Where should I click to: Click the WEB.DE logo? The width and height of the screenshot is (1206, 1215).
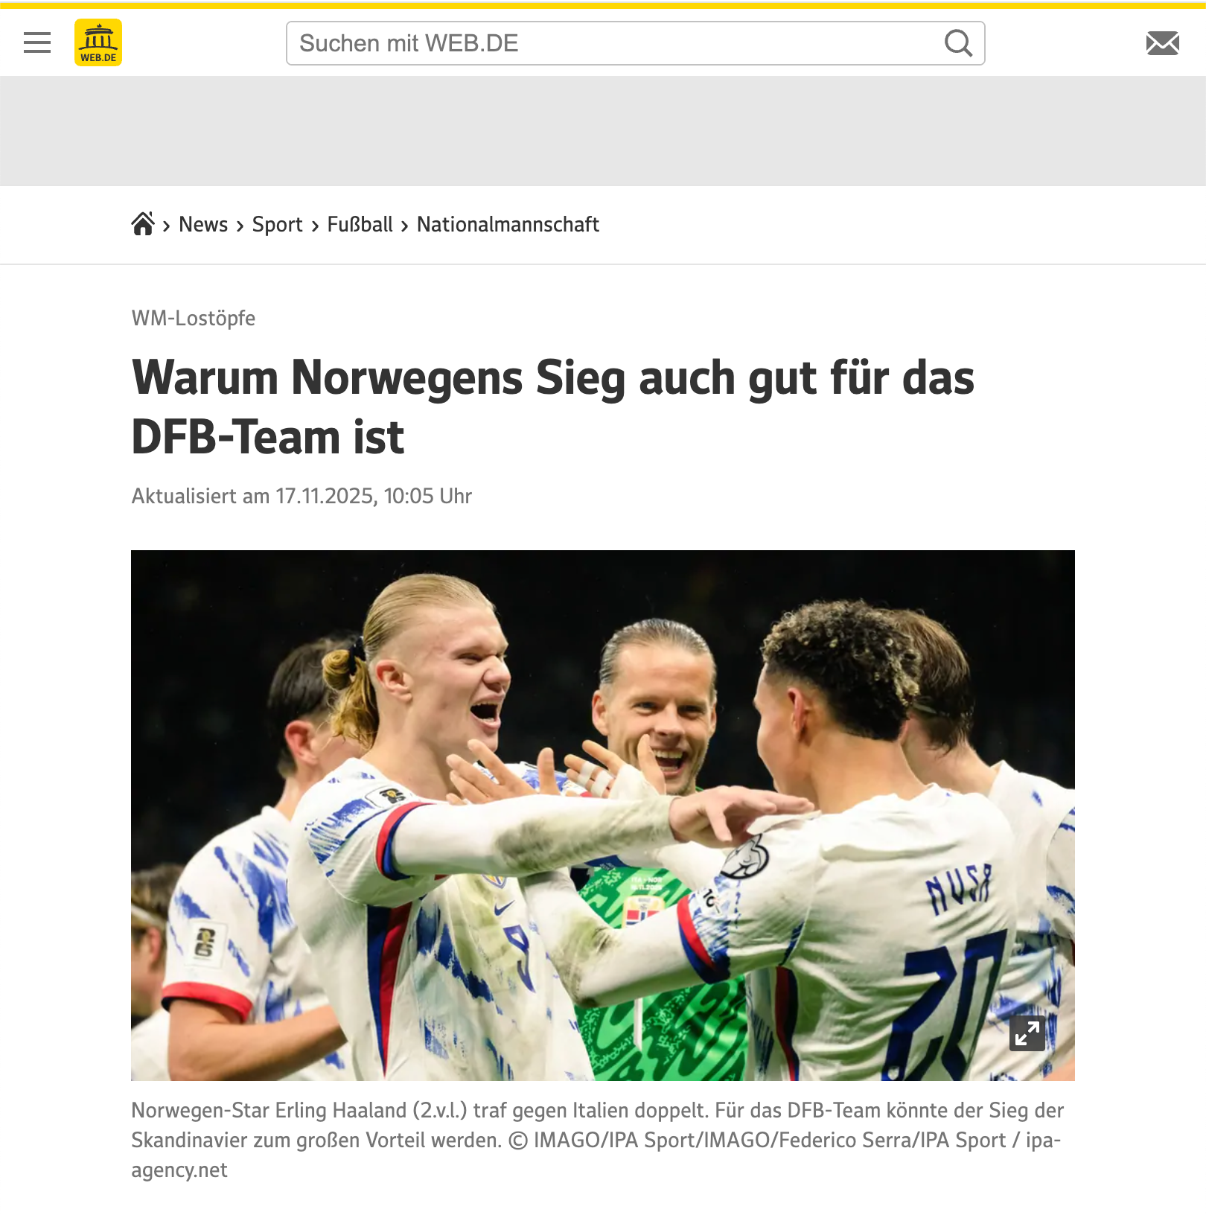click(x=98, y=42)
